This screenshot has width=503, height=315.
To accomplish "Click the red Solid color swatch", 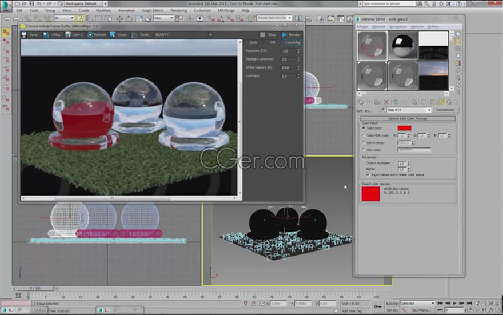I will point(404,128).
